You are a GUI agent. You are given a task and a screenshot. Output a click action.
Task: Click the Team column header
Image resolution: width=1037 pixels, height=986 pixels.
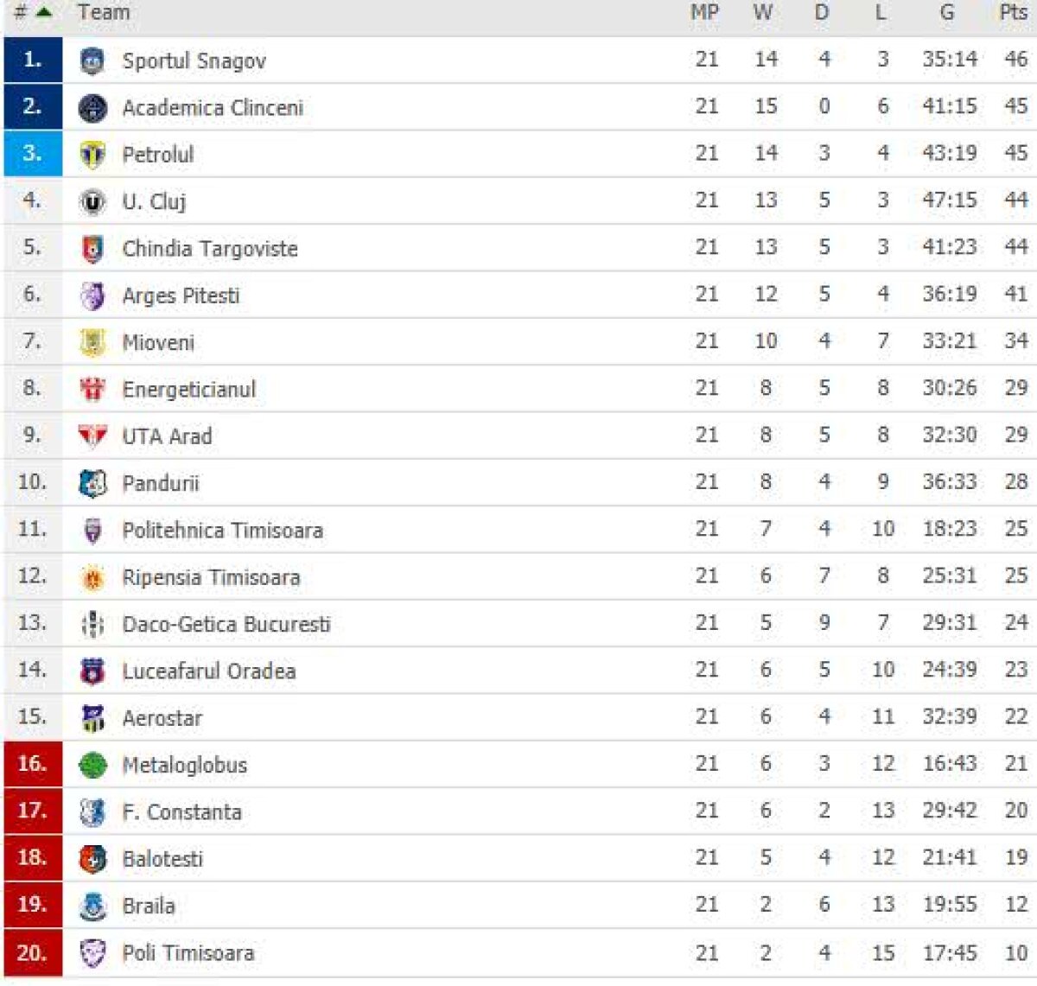(x=104, y=12)
